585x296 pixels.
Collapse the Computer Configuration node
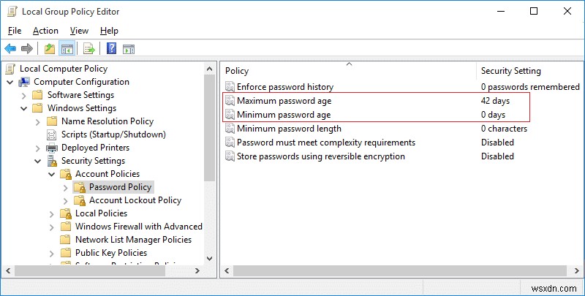pos(10,82)
